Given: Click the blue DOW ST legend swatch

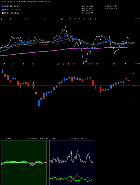Looking at the screenshot, I should 3,6.
